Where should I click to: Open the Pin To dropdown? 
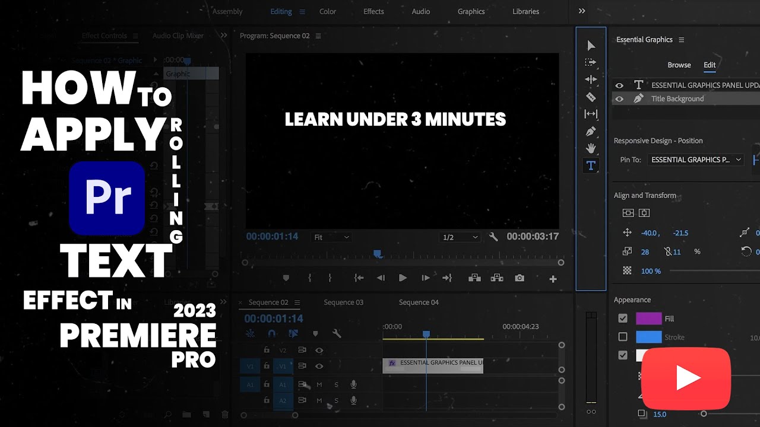695,160
